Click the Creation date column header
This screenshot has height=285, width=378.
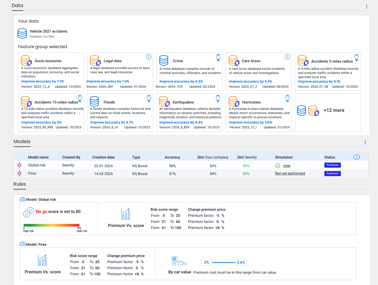[x=103, y=157]
